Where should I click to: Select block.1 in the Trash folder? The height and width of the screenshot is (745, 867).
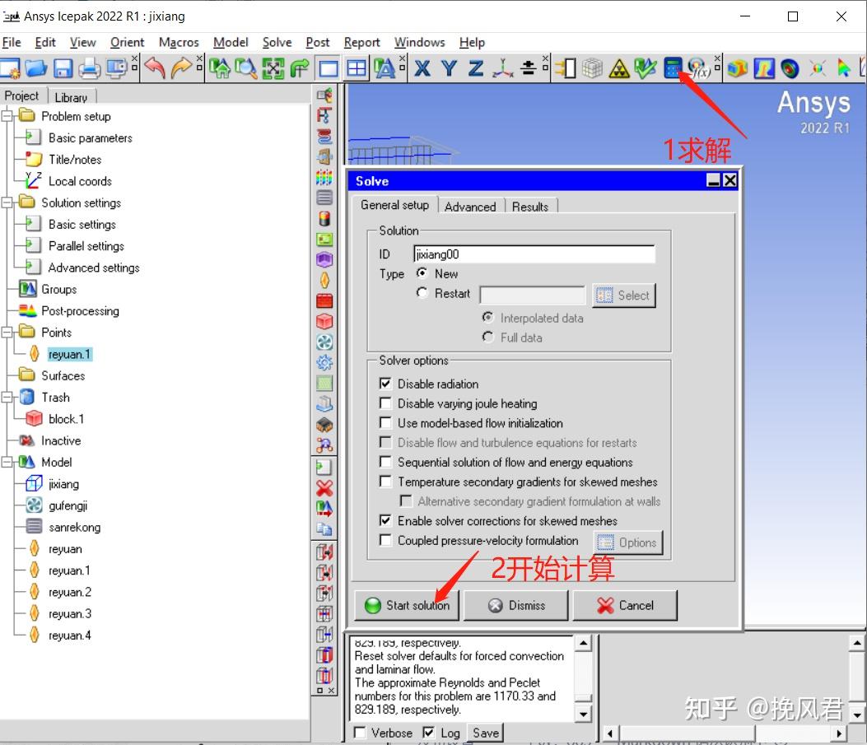(x=66, y=419)
